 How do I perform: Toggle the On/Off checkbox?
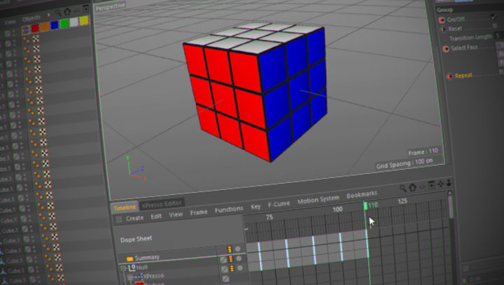tap(493, 17)
